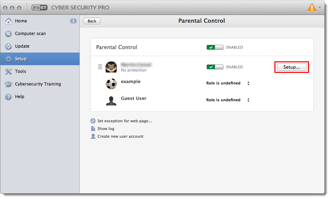Open the Home section house icon

pyautogui.click(x=8, y=21)
